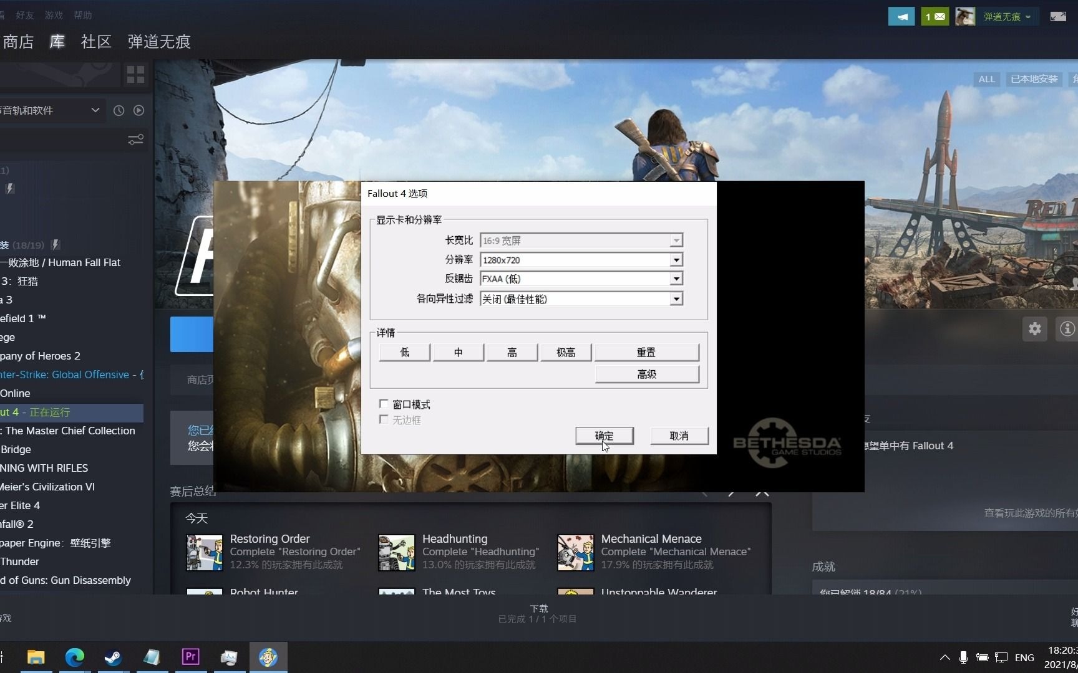The image size is (1078, 673).
Task: Open the antialiasing FXAA dropdown
Action: coord(581,279)
